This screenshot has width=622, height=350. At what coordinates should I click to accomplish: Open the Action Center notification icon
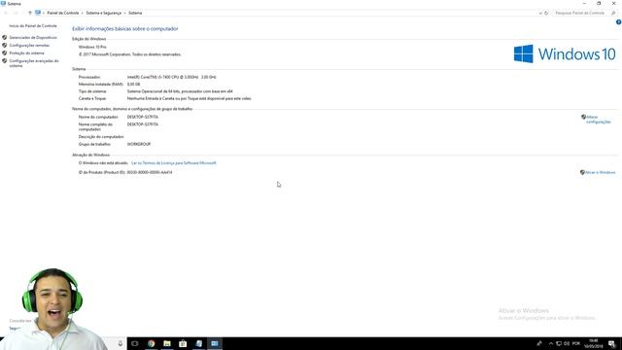pyautogui.click(x=611, y=344)
